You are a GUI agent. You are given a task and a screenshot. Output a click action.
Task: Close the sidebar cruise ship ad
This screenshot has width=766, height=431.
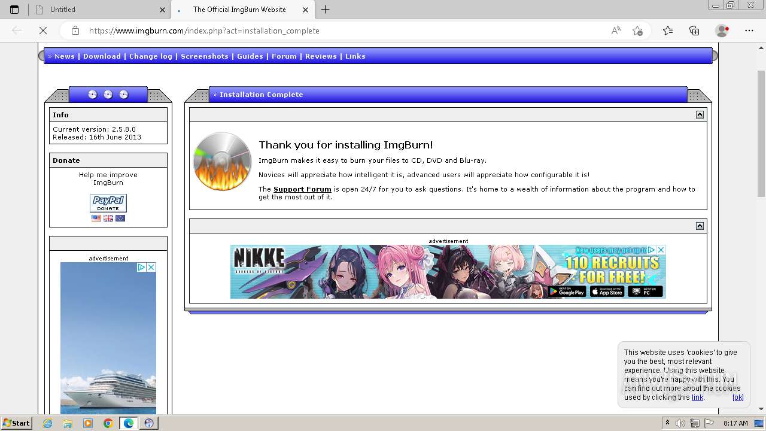pyautogui.click(x=151, y=267)
